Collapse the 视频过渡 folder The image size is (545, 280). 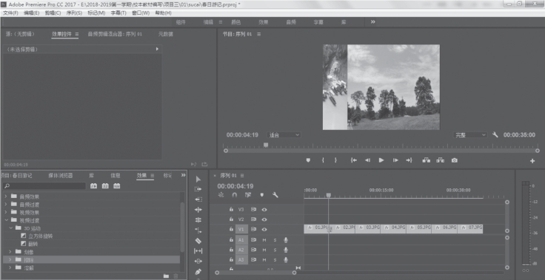[x=6, y=220]
